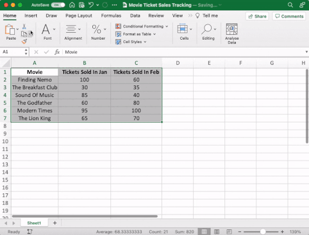Add a new sheet with plus button
This screenshot has width=309, height=235.
54,223
